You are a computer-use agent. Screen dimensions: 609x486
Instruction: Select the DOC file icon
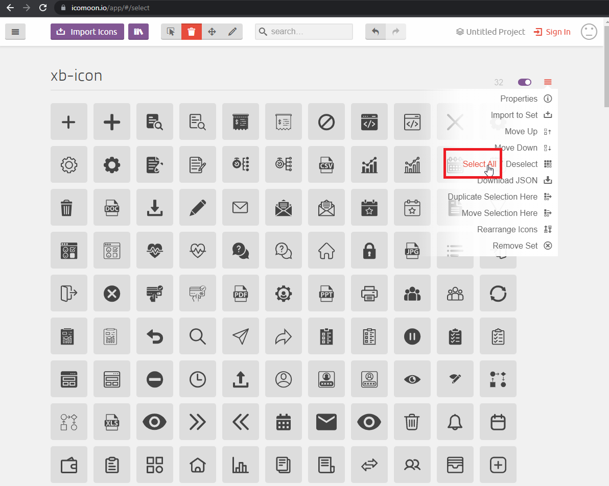tap(112, 207)
